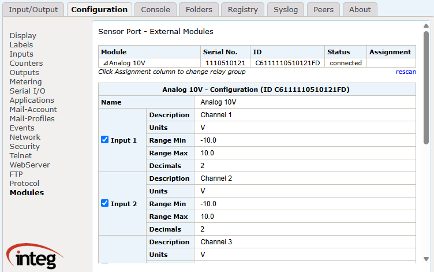Screen dimensions: 434x272
Task: Open Serial I/O settings
Action: (x=27, y=91)
